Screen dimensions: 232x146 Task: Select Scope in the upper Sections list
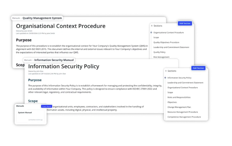point(156,37)
